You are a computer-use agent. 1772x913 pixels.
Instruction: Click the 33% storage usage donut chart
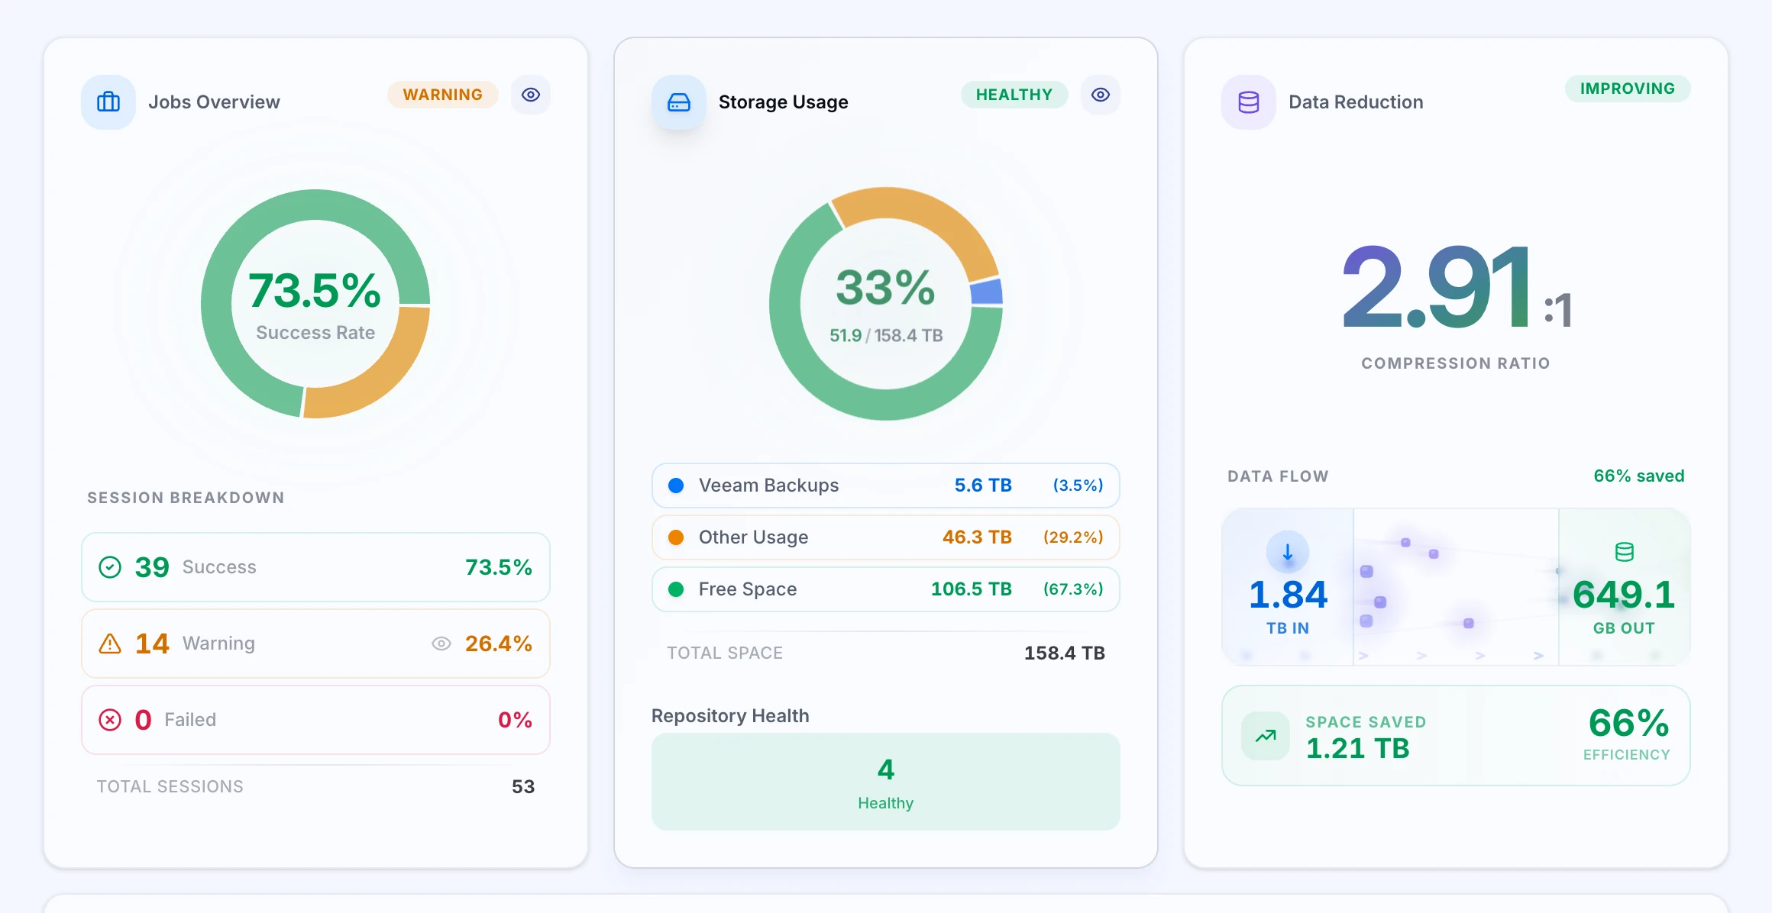coord(886,304)
